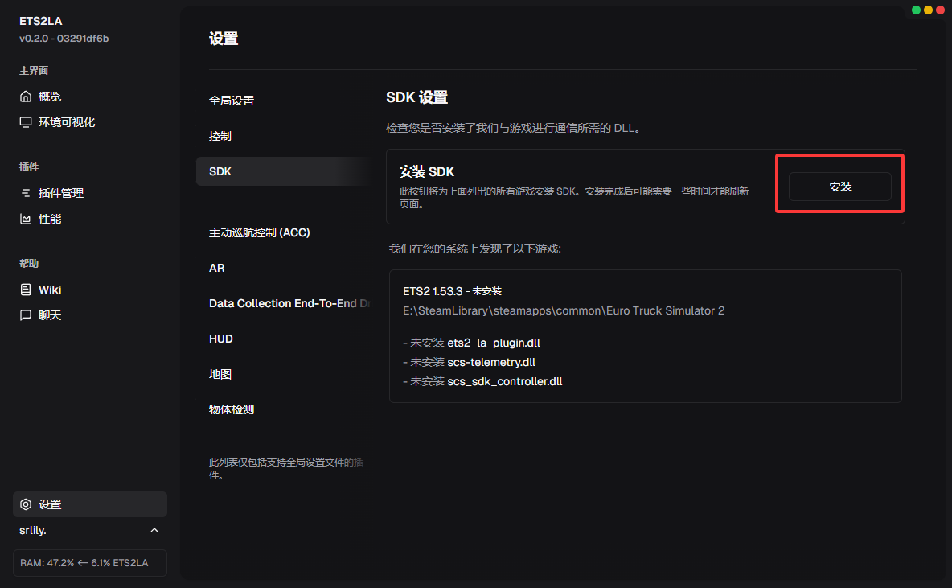This screenshot has width=952, height=588.
Task: Click the chart icon beside 性能
Action: (x=26, y=220)
